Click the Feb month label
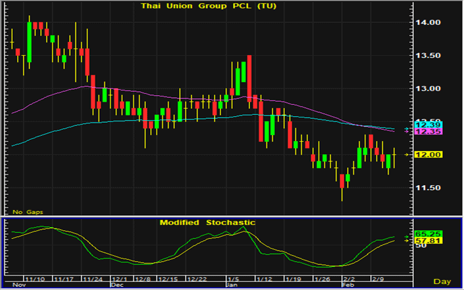This screenshot has height=290, width=464. [348, 285]
